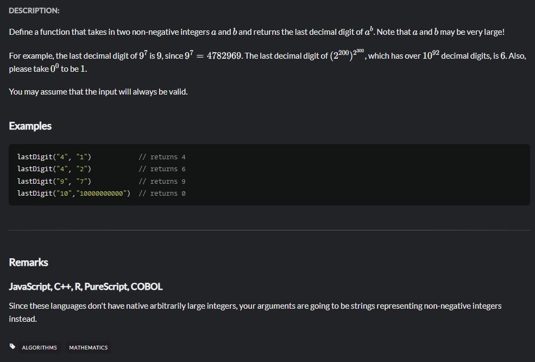
Task: Click the lastDigit("4", "1") code line
Action: click(x=54, y=157)
